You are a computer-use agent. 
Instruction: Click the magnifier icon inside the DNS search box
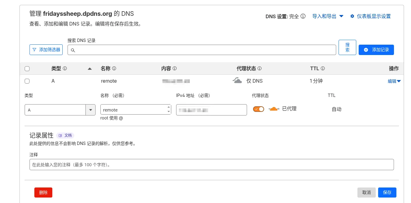(73, 50)
